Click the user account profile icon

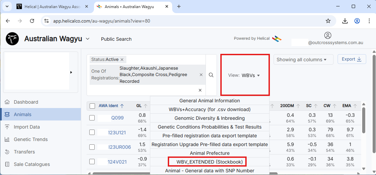coord(327,35)
